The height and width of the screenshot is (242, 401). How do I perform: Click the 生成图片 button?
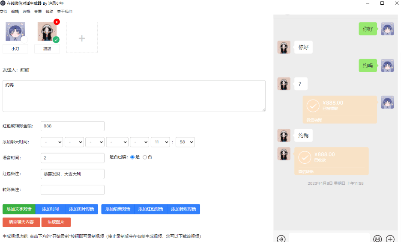[56, 222]
